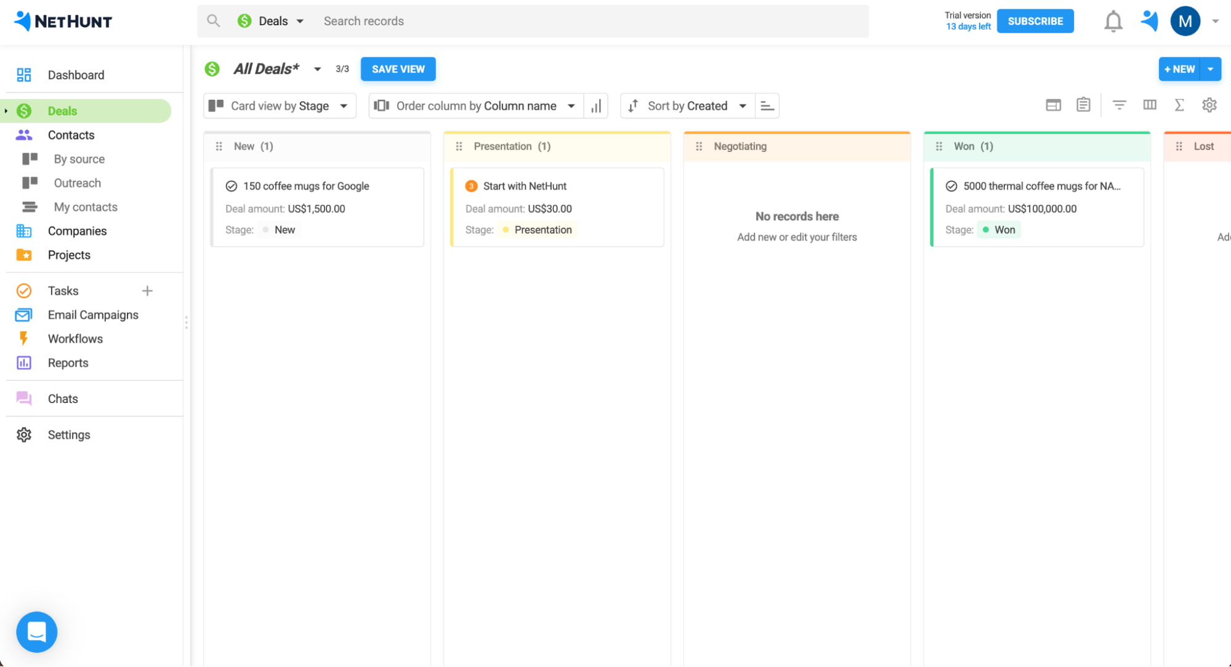
Task: Open the Intercom chat bubble
Action: (37, 631)
